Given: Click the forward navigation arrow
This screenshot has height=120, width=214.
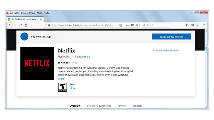Looking at the screenshot, I should [x=15, y=25].
